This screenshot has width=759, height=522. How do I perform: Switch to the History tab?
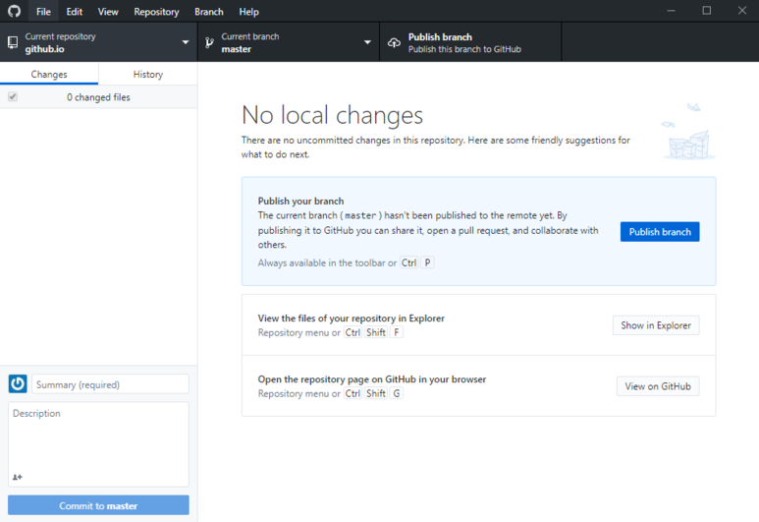pyautogui.click(x=148, y=74)
